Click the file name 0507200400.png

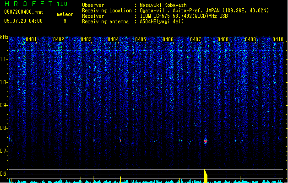(x=23, y=12)
